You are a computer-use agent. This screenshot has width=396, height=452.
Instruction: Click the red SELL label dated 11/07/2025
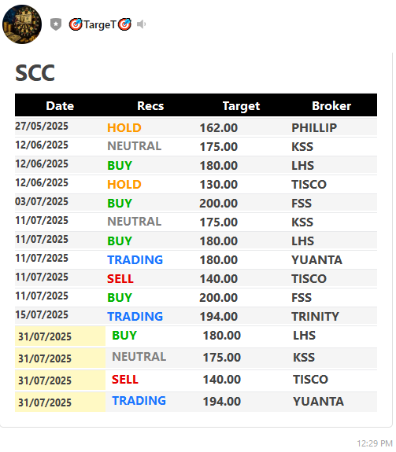tap(120, 279)
